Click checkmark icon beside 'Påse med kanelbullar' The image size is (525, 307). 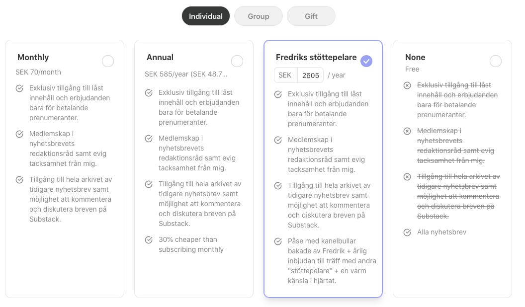[278, 241]
